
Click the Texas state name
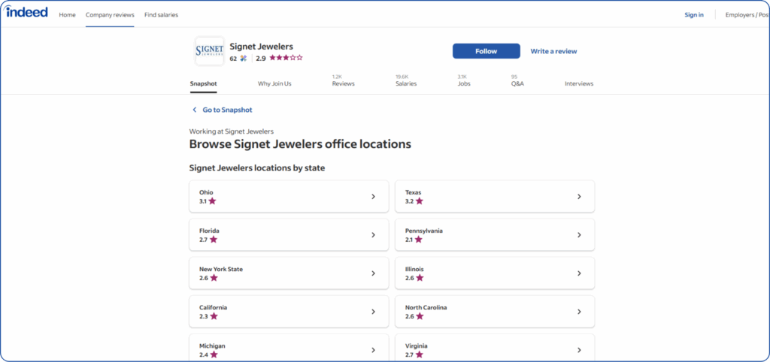click(x=413, y=192)
